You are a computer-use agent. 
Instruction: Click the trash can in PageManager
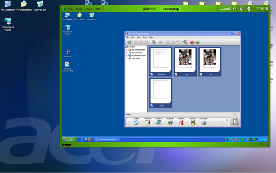pos(235,121)
